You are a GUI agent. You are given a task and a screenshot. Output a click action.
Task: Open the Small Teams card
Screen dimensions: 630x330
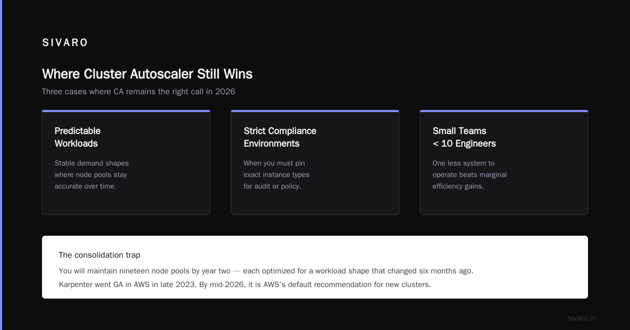[504, 162]
